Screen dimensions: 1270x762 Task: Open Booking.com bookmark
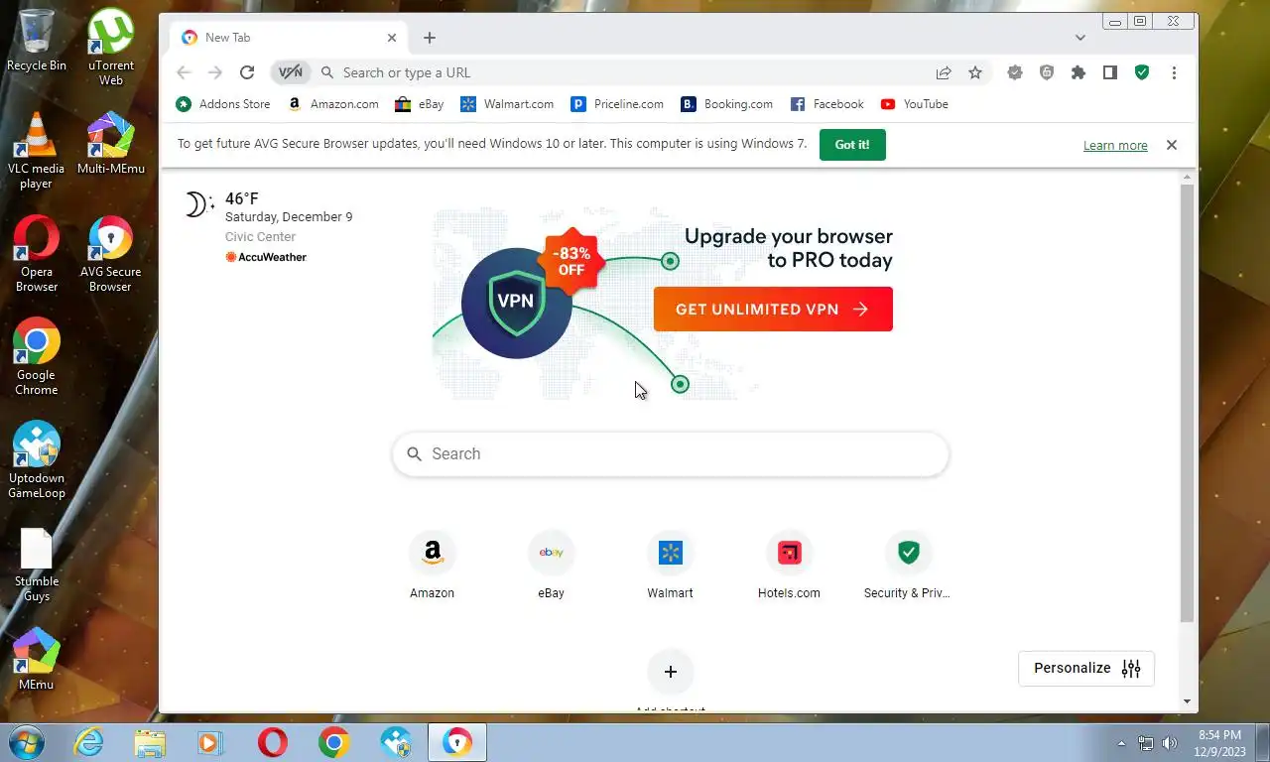(727, 104)
